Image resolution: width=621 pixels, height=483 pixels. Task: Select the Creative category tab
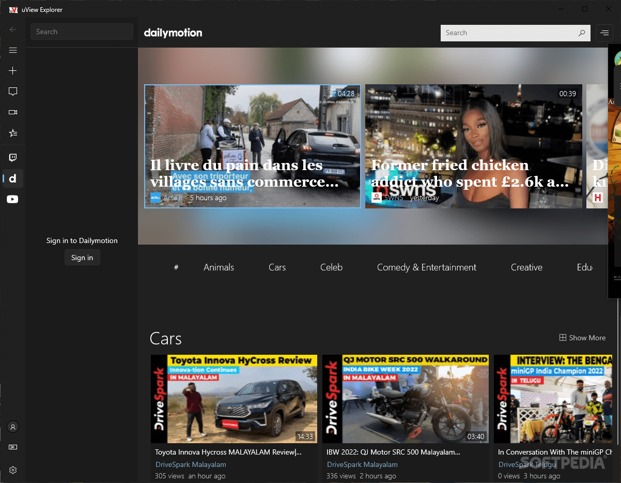[x=526, y=267]
